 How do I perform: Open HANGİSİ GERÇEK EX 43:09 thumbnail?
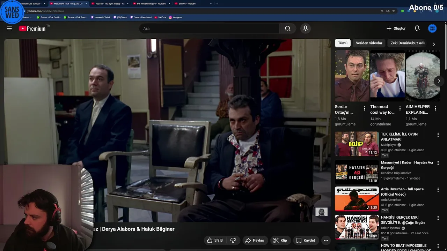[x=357, y=227]
